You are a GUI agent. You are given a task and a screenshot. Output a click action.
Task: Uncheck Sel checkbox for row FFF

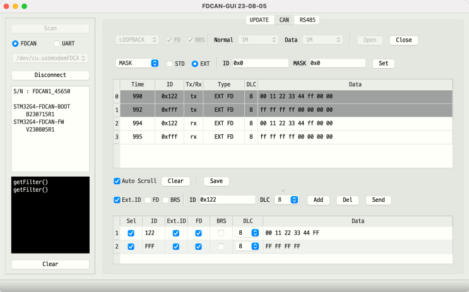coord(131,247)
